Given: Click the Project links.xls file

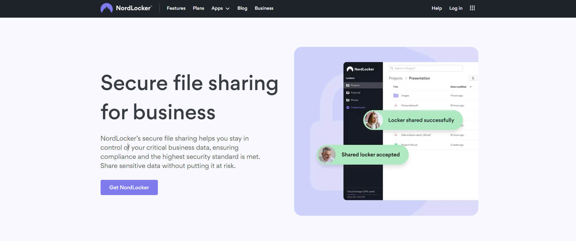Looking at the screenshot, I should point(409,145).
